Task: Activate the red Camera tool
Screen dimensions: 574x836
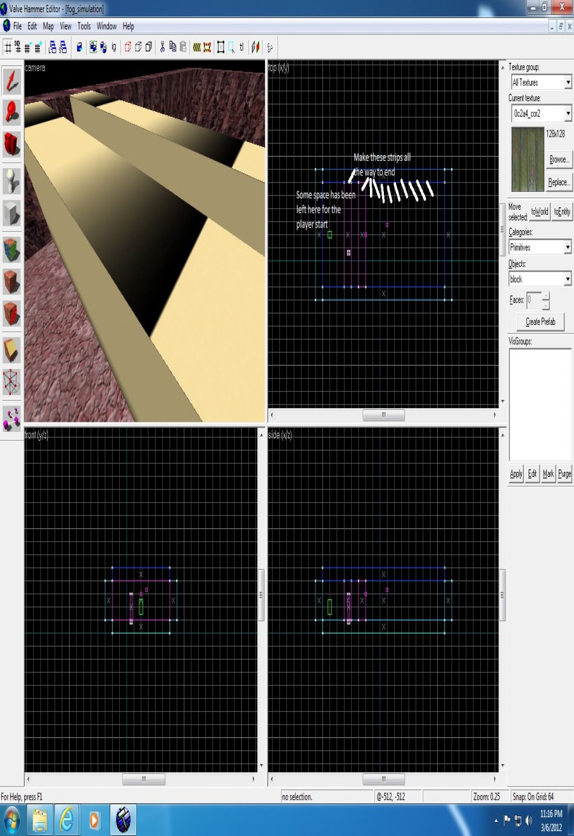Action: [x=12, y=144]
